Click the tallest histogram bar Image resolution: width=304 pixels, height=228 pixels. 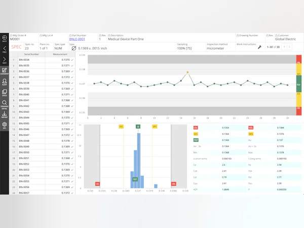[x=139, y=161]
